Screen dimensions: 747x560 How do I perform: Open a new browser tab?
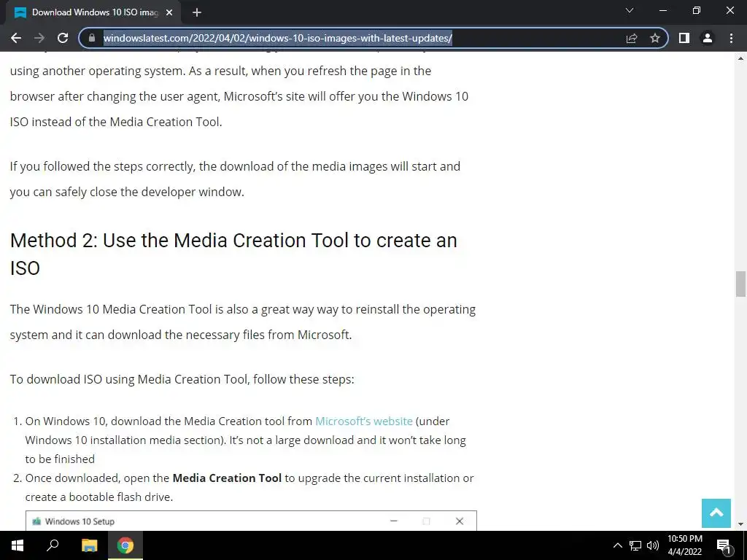(x=197, y=12)
